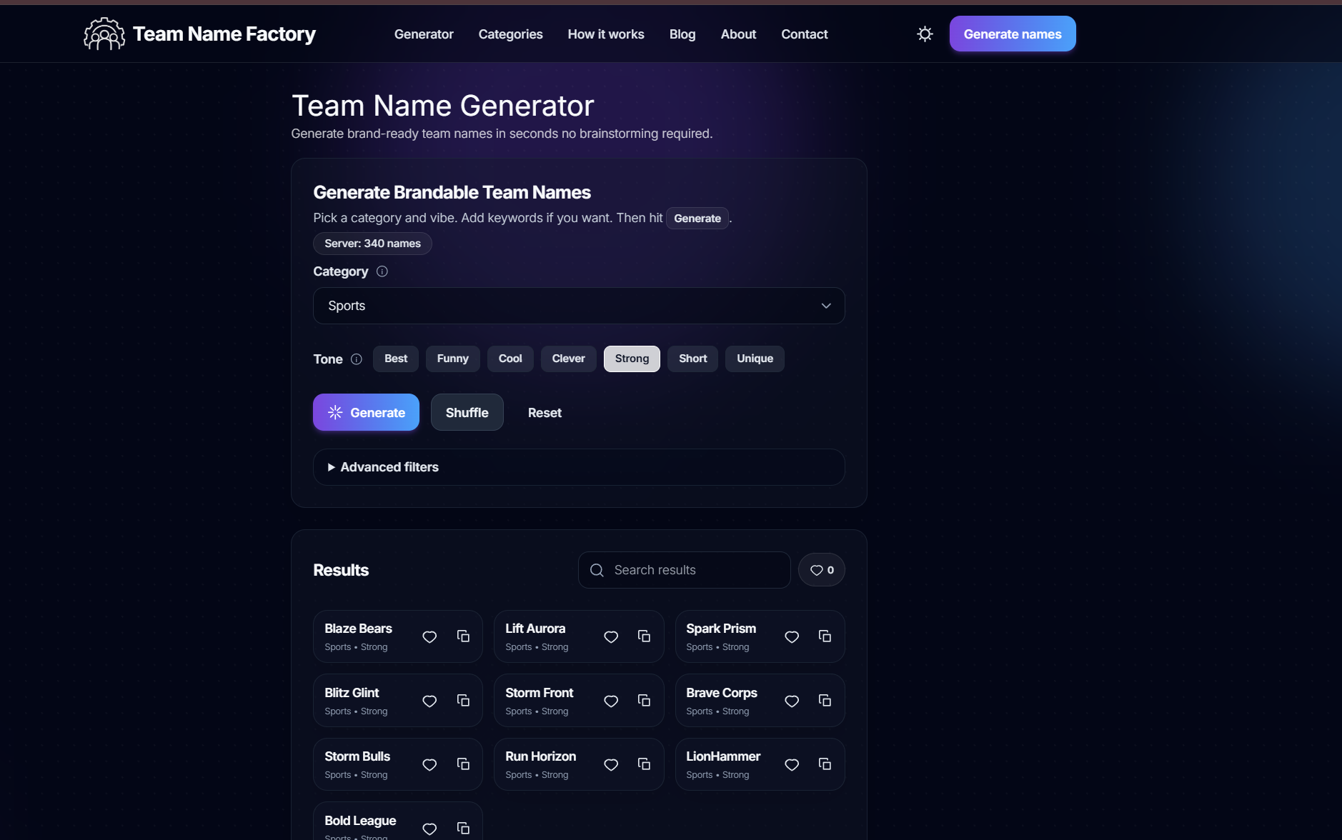Favorite the Blitz Glint name
This screenshot has height=840, width=1342.
point(429,701)
